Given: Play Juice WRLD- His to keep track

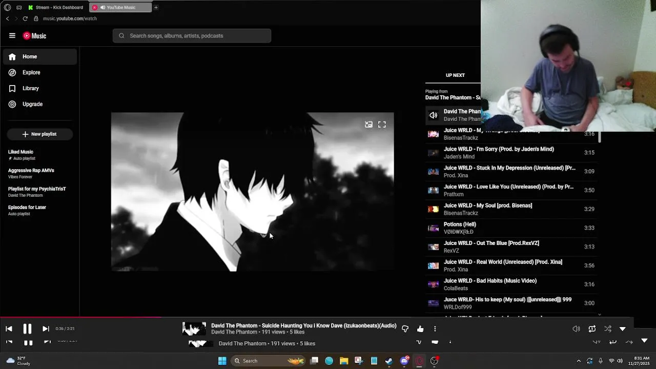Looking at the screenshot, I should (512, 303).
